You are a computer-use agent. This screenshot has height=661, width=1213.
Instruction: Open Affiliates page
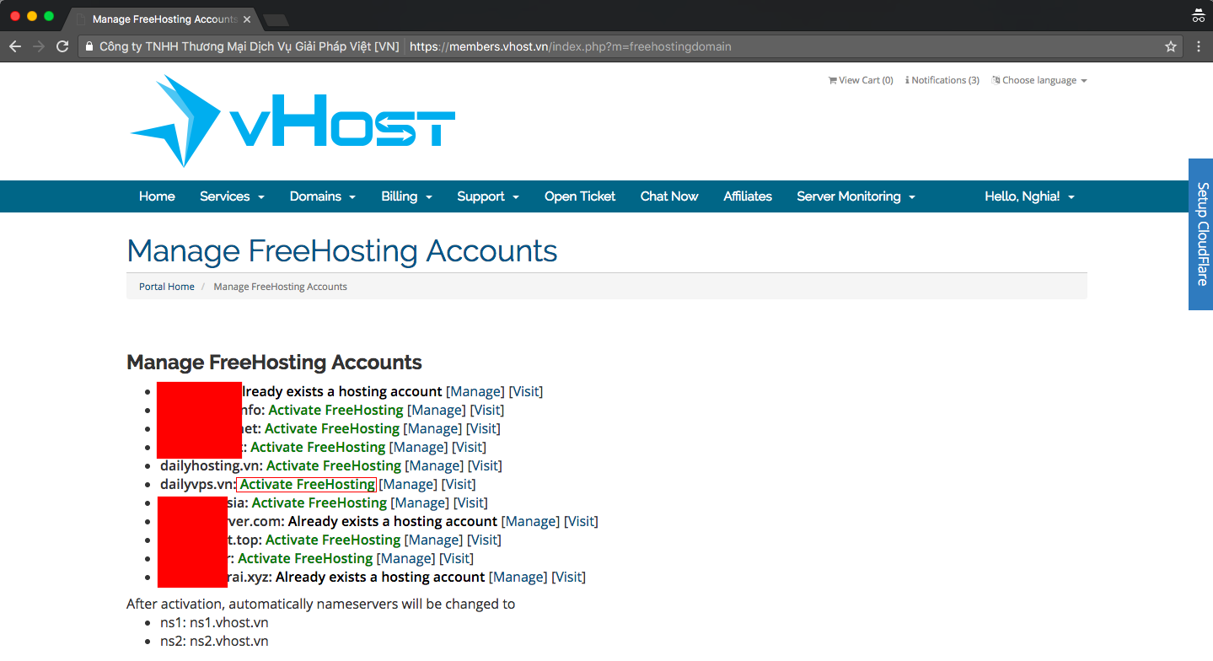click(748, 196)
